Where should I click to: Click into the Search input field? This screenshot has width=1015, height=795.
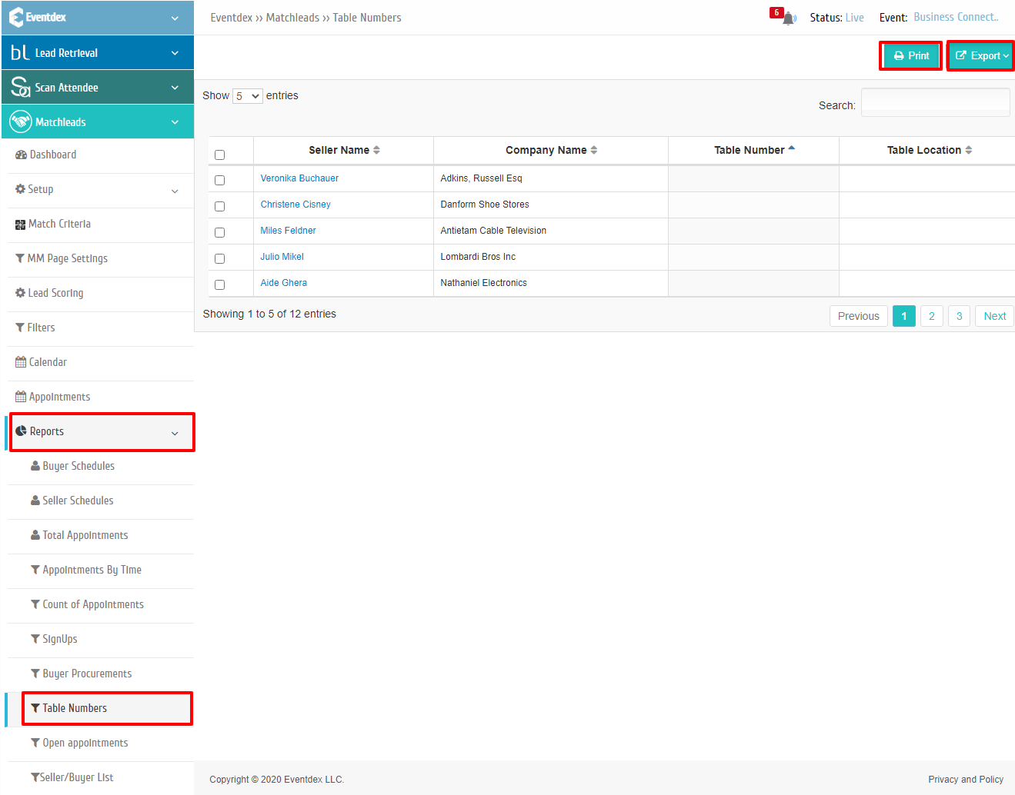pos(935,102)
